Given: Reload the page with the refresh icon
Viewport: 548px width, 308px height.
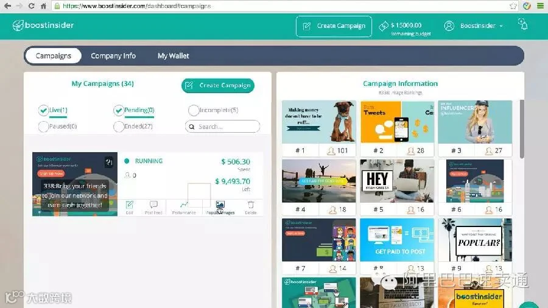Looking at the screenshot, I should pos(31,6).
